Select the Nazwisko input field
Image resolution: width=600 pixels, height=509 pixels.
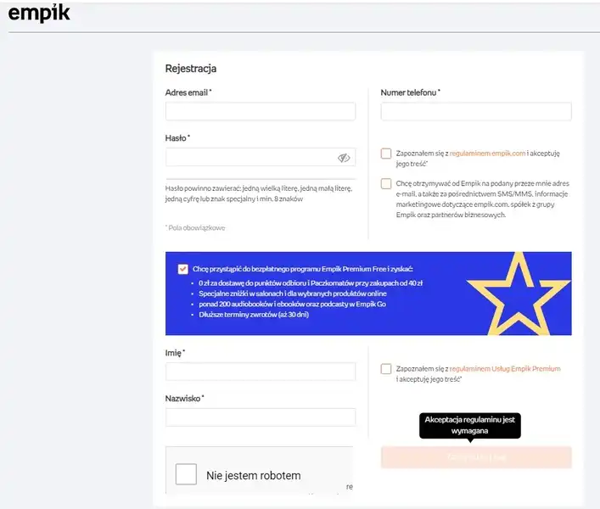tap(261, 417)
